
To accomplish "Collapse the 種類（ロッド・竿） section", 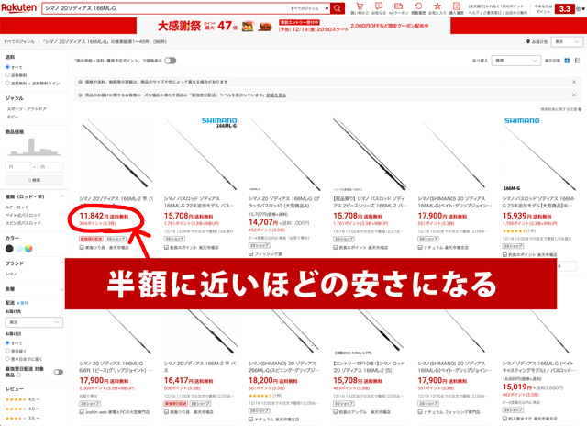I will (x=61, y=196).
